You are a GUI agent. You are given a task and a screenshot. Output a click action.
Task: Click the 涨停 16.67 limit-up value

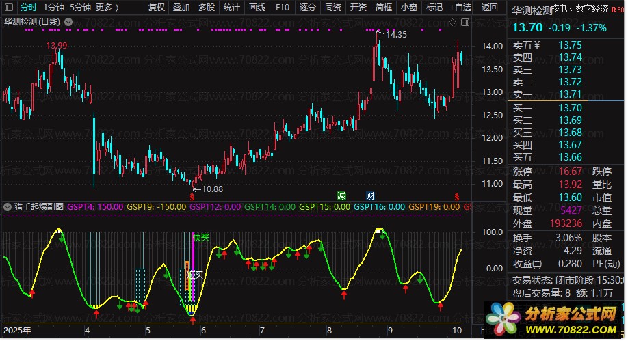pos(570,172)
